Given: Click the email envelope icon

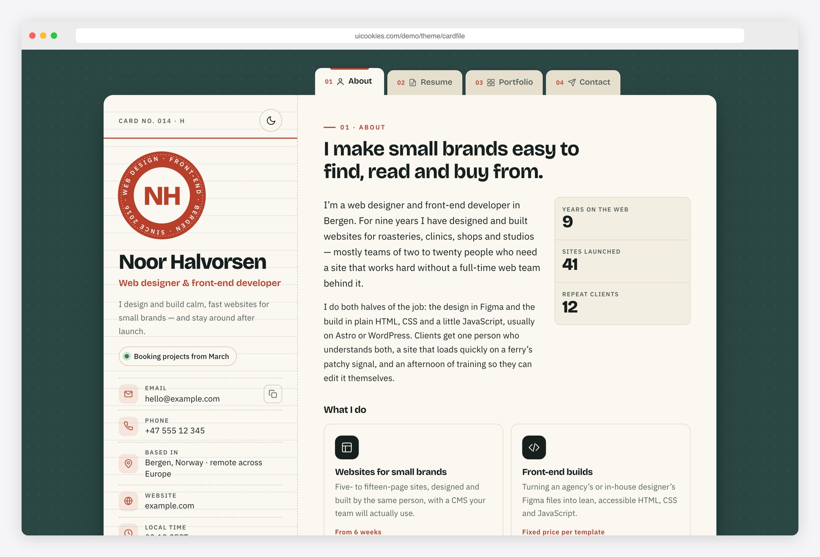Looking at the screenshot, I should (x=128, y=394).
